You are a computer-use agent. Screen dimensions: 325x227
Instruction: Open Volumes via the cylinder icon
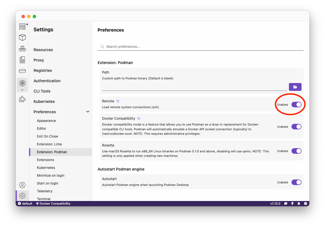click(x=22, y=71)
